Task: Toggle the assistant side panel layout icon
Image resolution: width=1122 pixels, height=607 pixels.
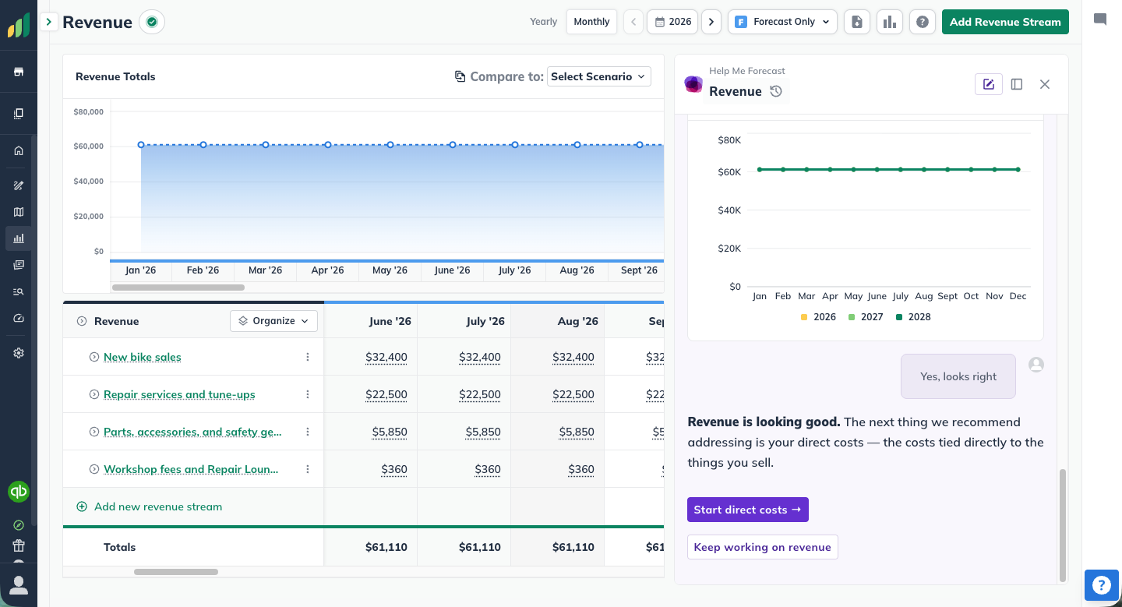Action: 1017,84
